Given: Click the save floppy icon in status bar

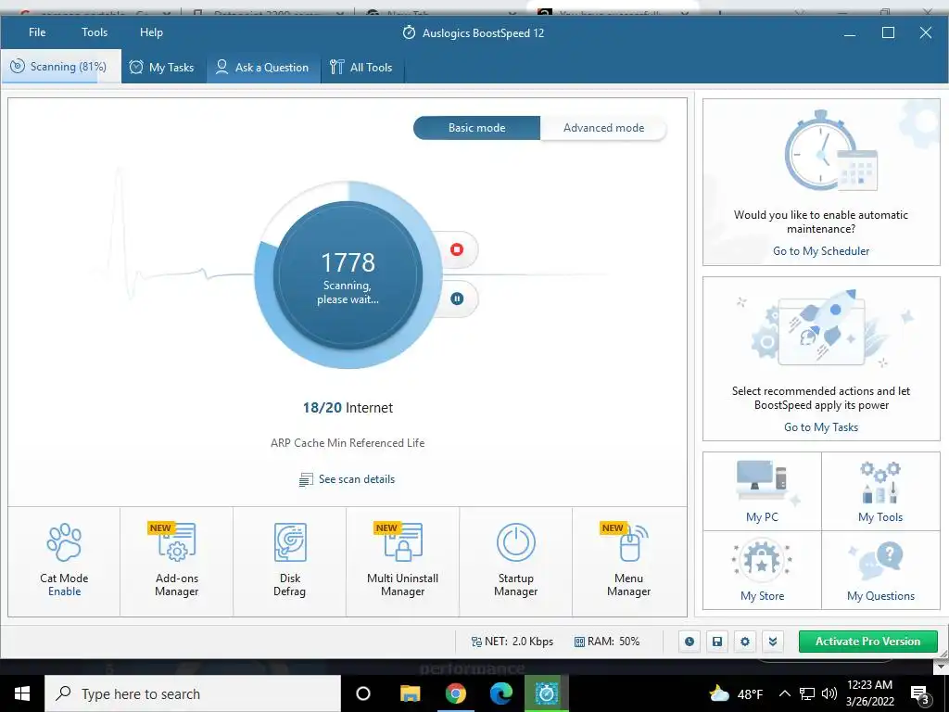Looking at the screenshot, I should click(717, 642).
